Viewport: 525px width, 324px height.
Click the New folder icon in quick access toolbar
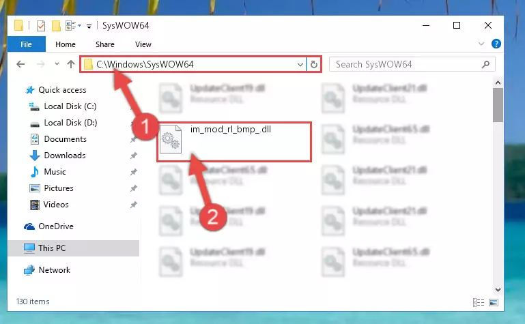[56, 26]
